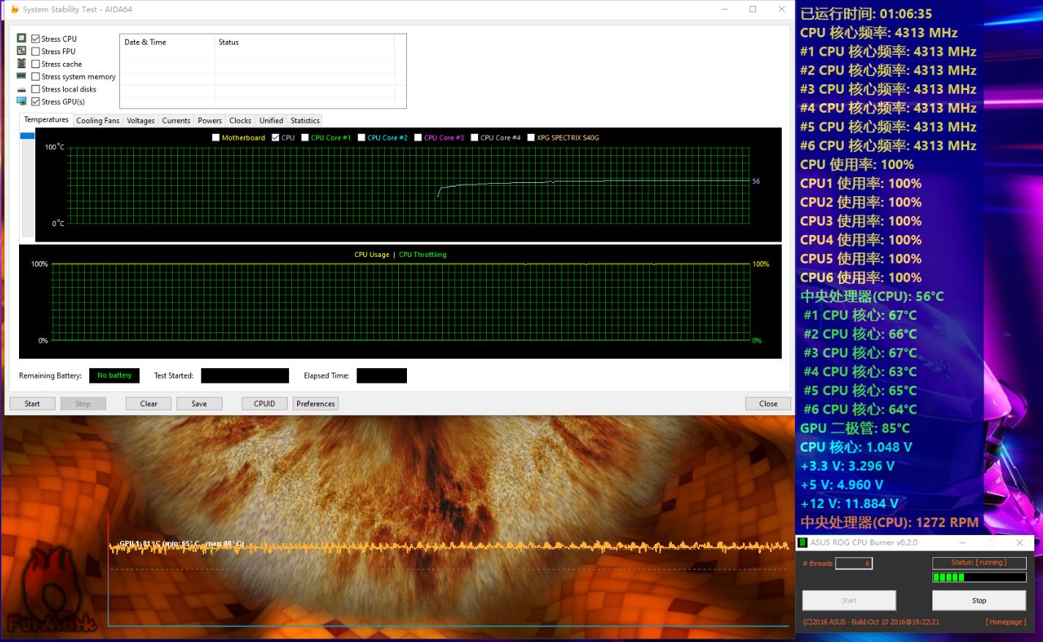The image size is (1043, 642).
Task: Click the cache chip icon beside Stress cache
Action: point(21,64)
